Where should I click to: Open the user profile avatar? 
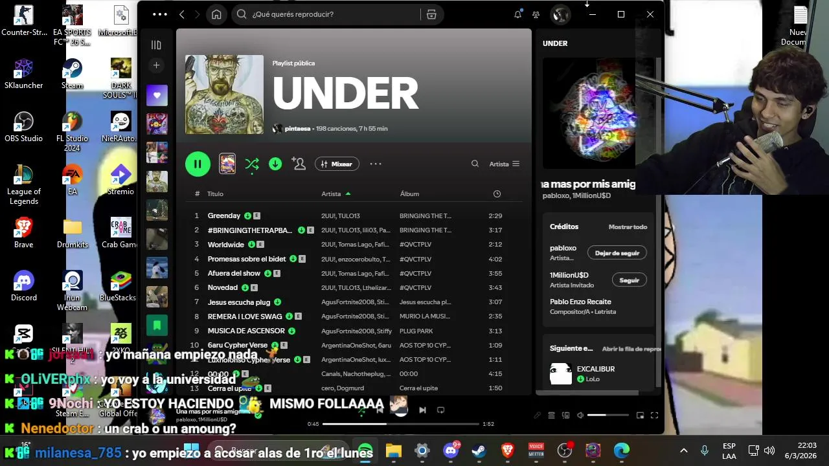[x=560, y=14]
